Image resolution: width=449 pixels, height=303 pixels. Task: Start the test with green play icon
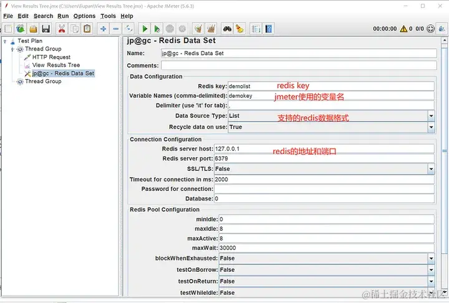click(145, 29)
